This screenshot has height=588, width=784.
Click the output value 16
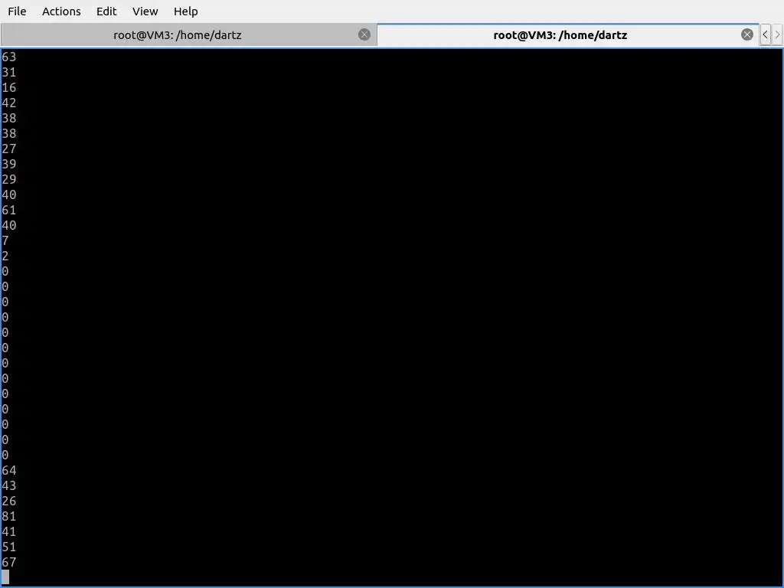(x=9, y=87)
